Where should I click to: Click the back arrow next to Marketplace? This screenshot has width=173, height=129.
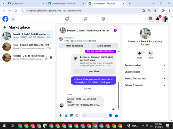coord(5,27)
